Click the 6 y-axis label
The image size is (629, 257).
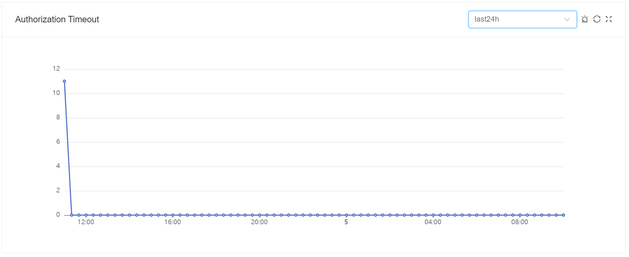click(58, 142)
